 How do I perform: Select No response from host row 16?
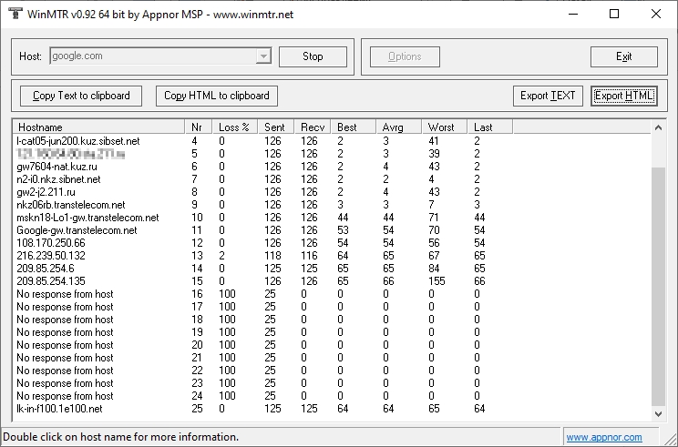(x=65, y=294)
